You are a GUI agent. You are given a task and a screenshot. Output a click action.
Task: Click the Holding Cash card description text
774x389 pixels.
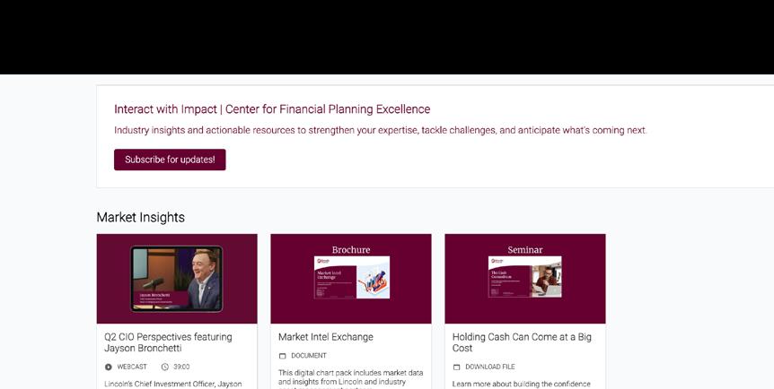tap(521, 384)
